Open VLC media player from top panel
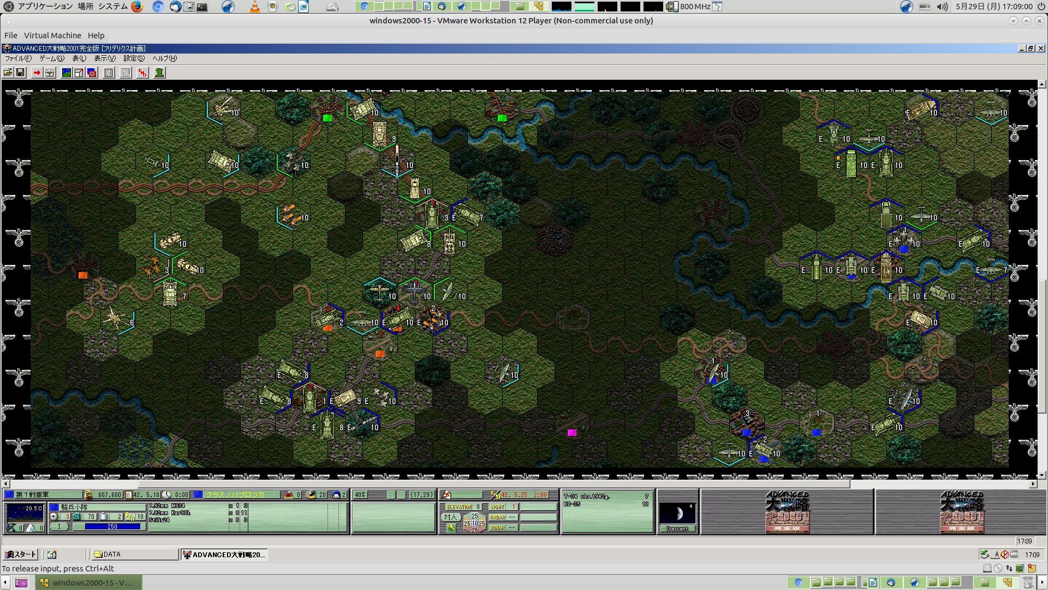The height and width of the screenshot is (590, 1048). click(x=254, y=7)
